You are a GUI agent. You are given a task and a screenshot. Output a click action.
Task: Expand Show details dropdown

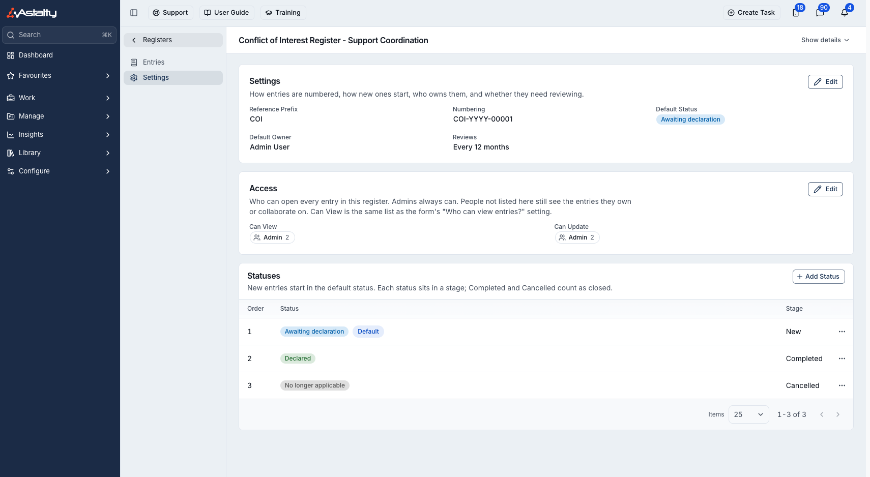pyautogui.click(x=825, y=40)
